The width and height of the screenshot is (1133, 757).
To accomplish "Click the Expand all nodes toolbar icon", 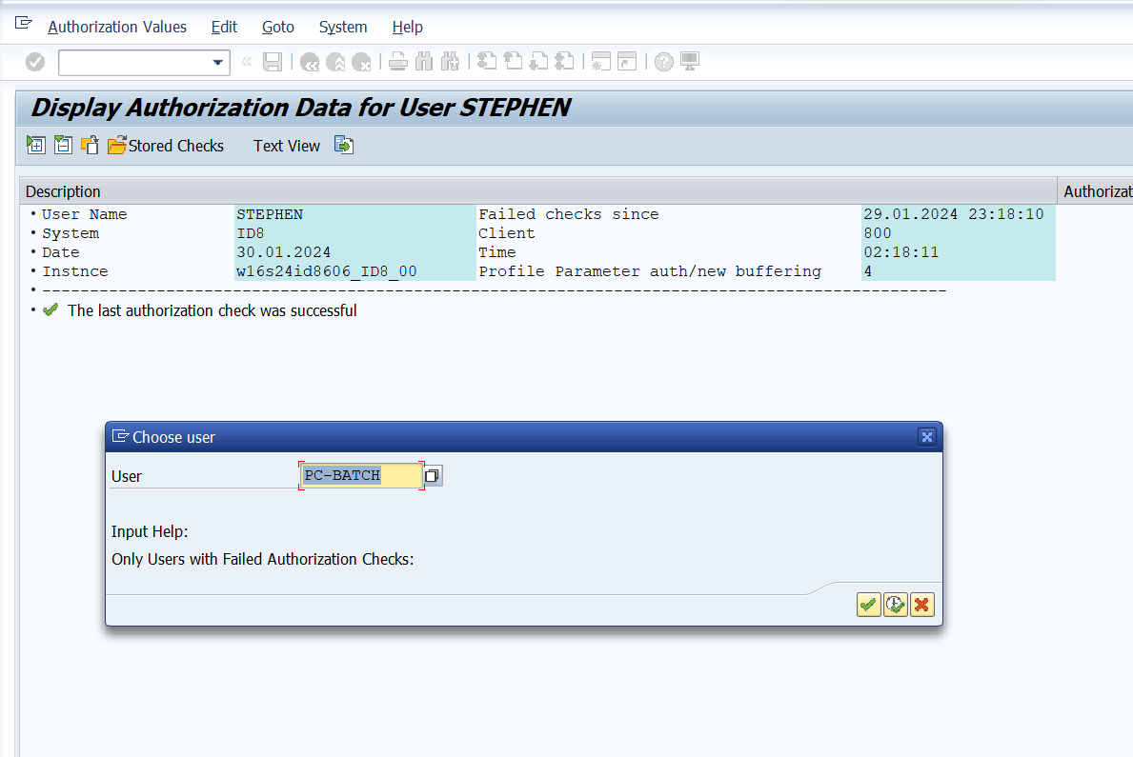I will [36, 146].
